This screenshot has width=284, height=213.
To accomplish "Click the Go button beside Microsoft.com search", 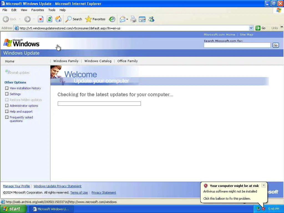I will (276, 45).
